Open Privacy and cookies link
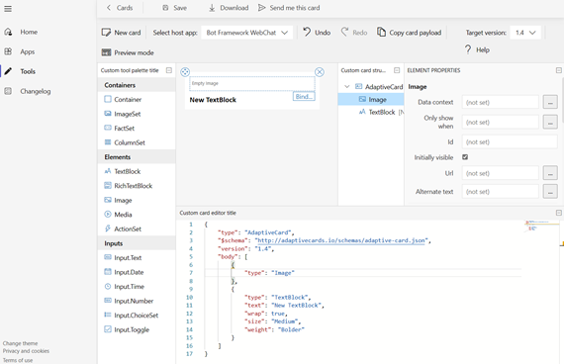The height and width of the screenshot is (364, 564). [x=26, y=351]
